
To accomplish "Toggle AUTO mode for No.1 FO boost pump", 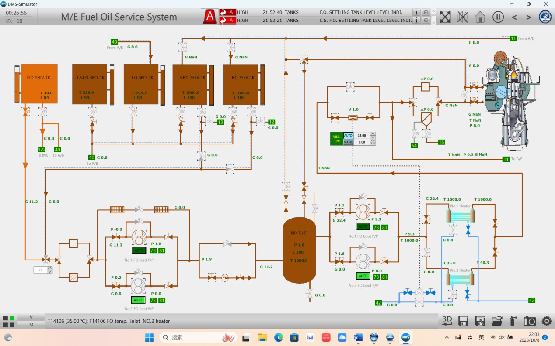I will tap(363, 226).
